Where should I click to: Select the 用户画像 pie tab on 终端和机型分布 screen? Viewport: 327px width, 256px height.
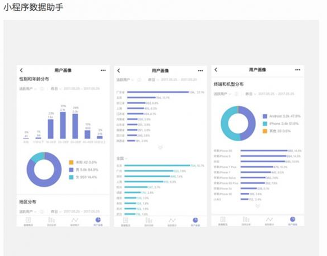(293, 221)
